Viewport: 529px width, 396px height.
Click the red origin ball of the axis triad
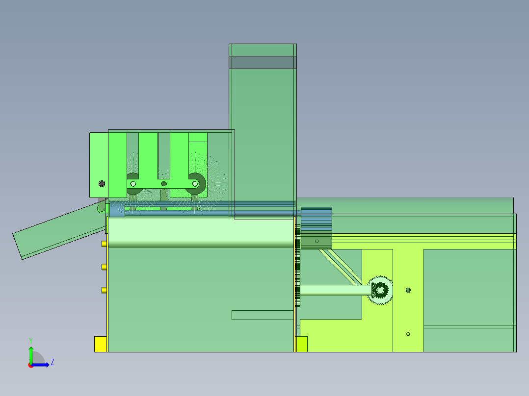pyautogui.click(x=31, y=365)
